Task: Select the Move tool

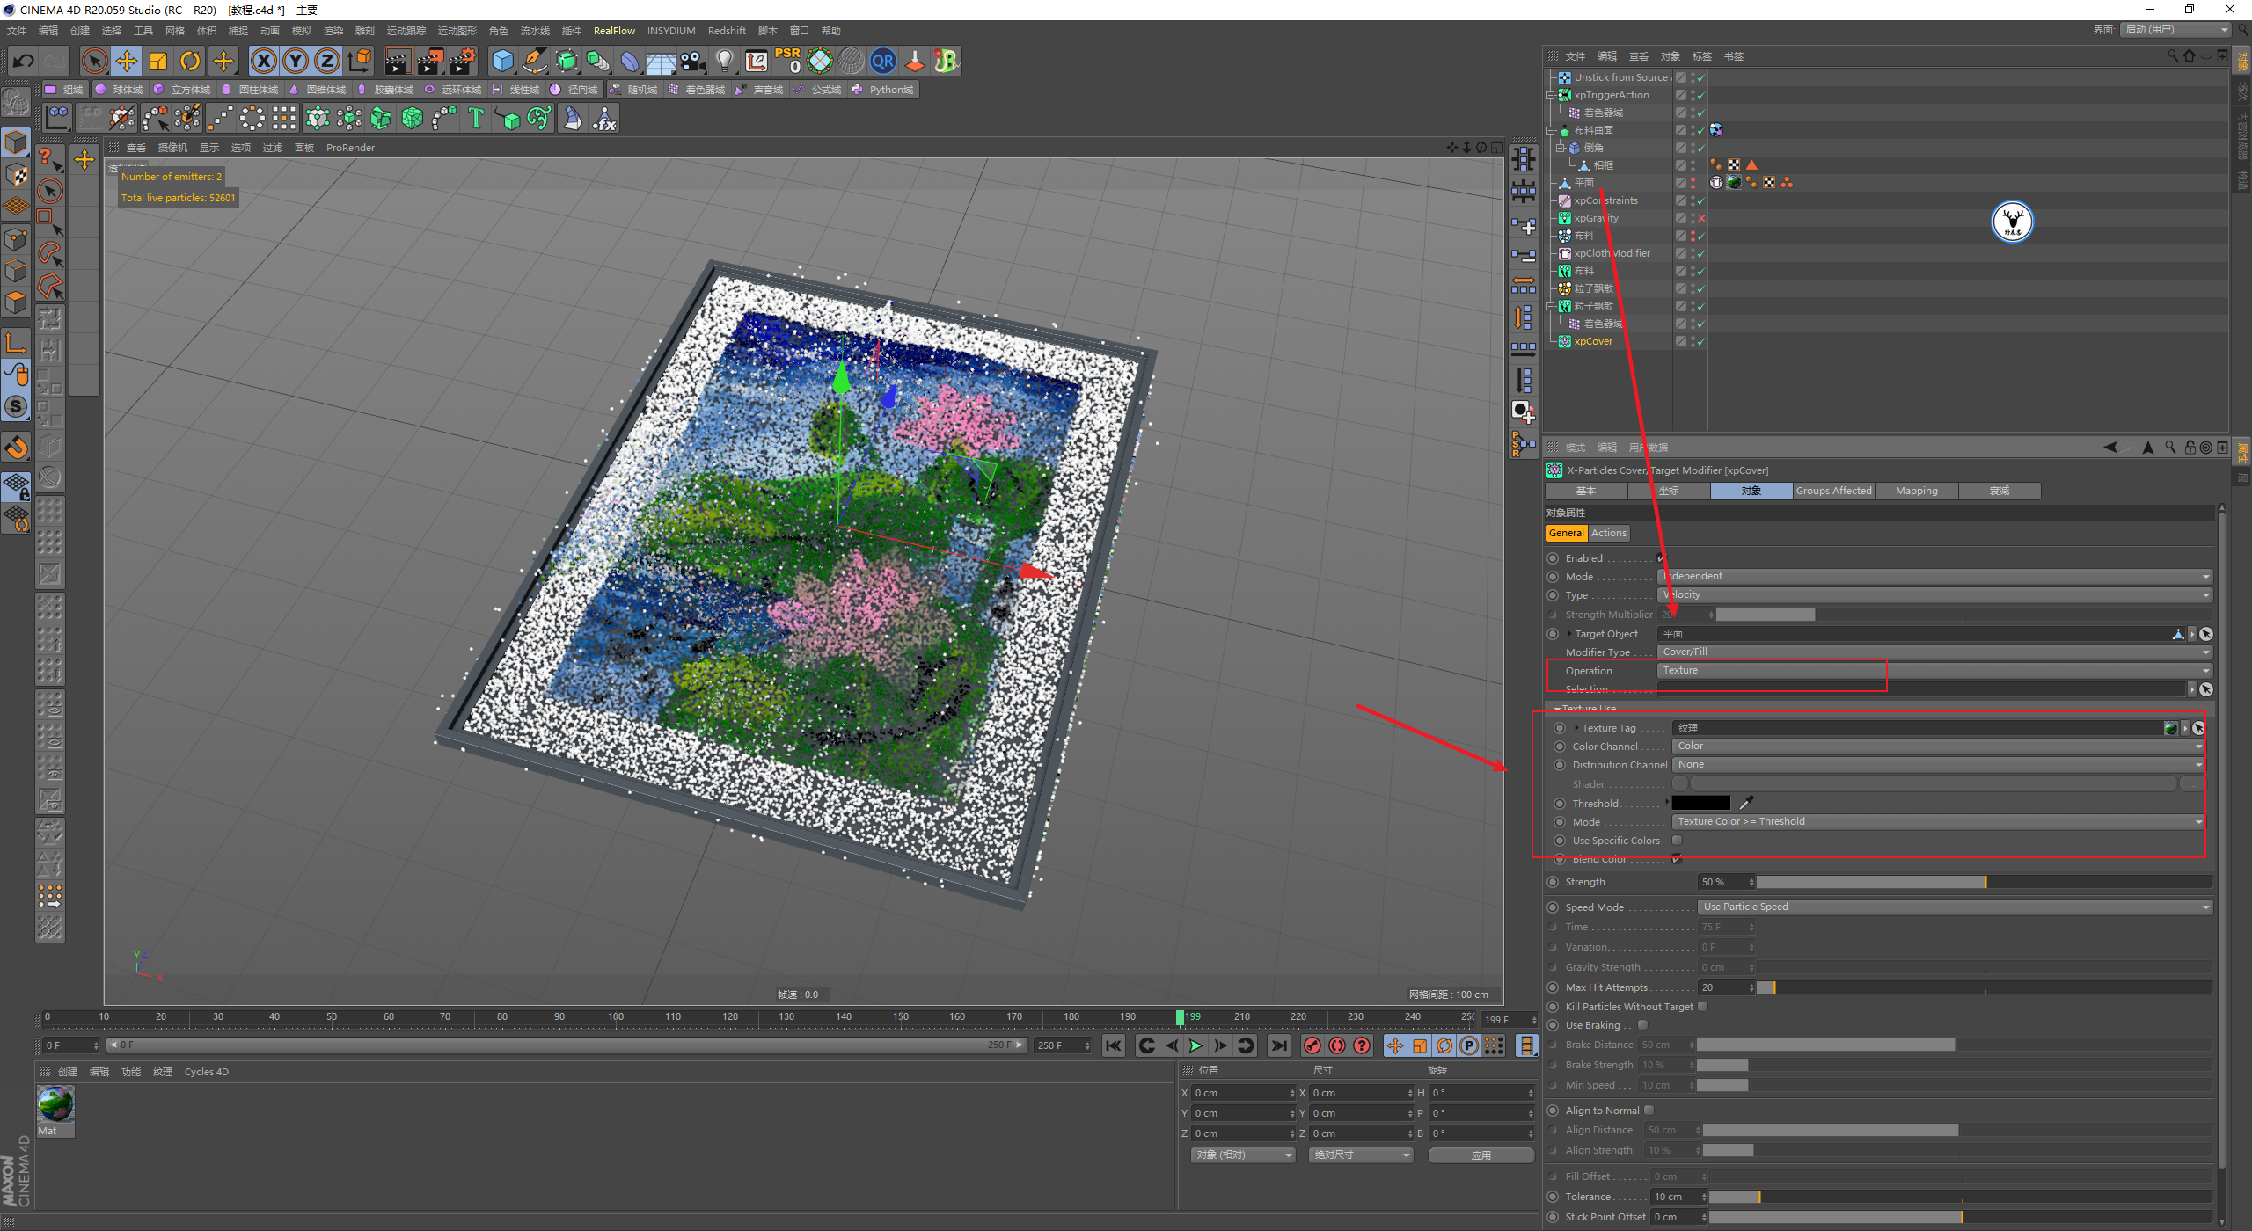Action: pos(127,61)
